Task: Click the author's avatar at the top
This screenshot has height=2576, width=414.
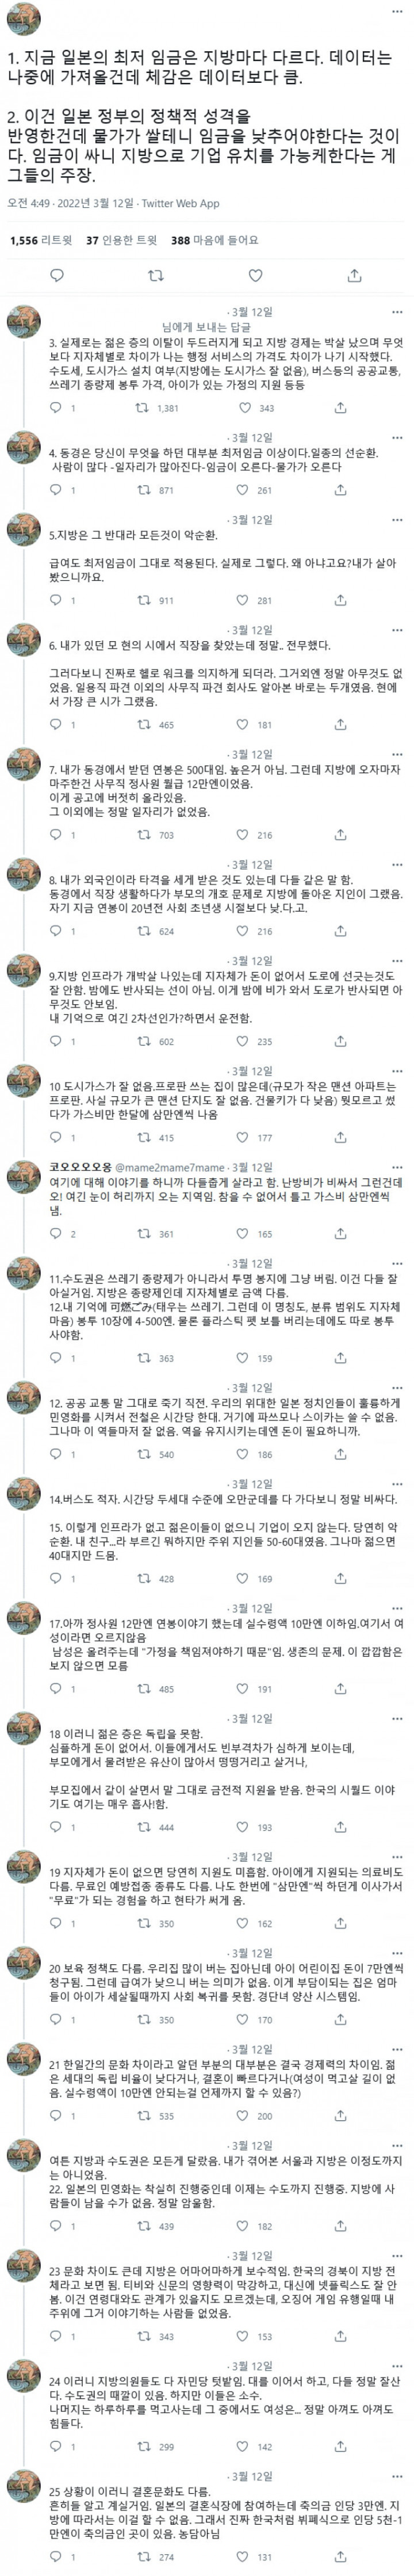Action: 24,17
